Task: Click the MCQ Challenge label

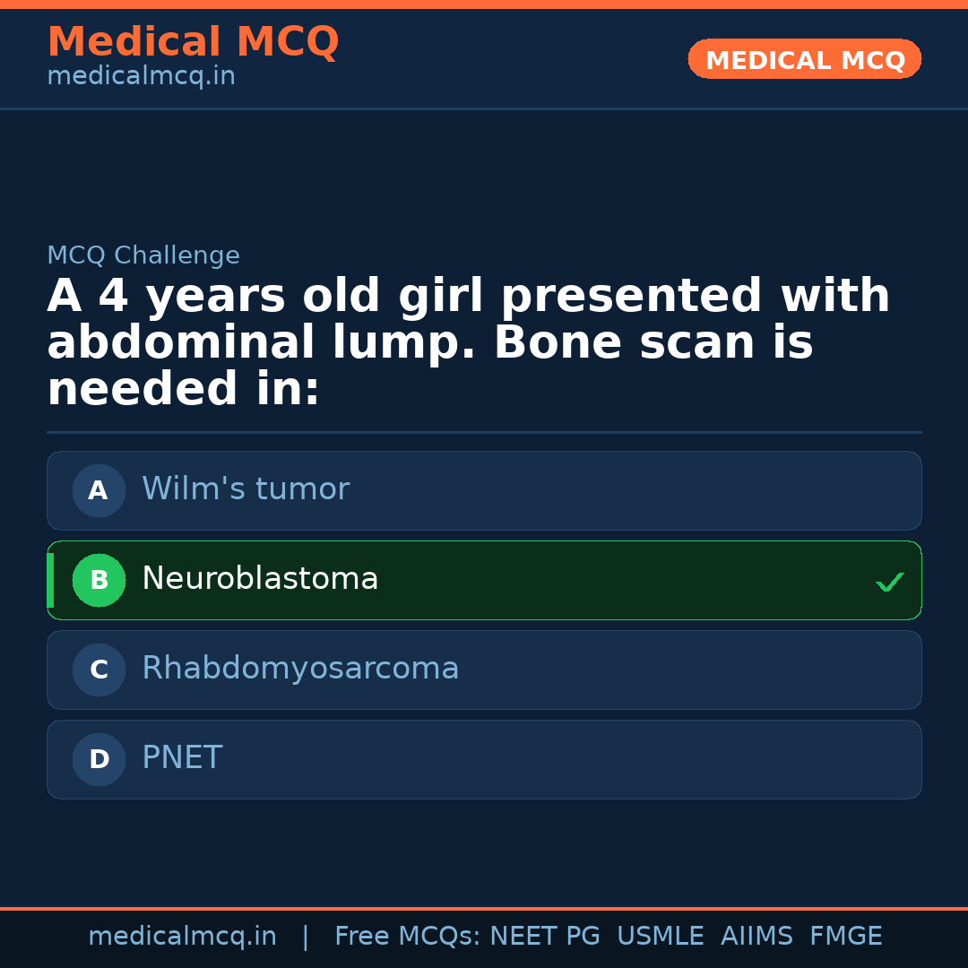Action: [143, 255]
